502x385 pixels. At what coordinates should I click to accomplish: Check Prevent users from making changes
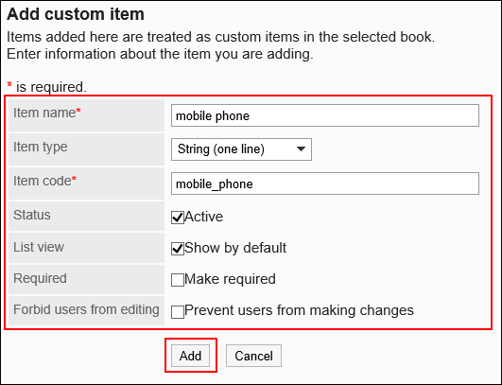point(178,311)
